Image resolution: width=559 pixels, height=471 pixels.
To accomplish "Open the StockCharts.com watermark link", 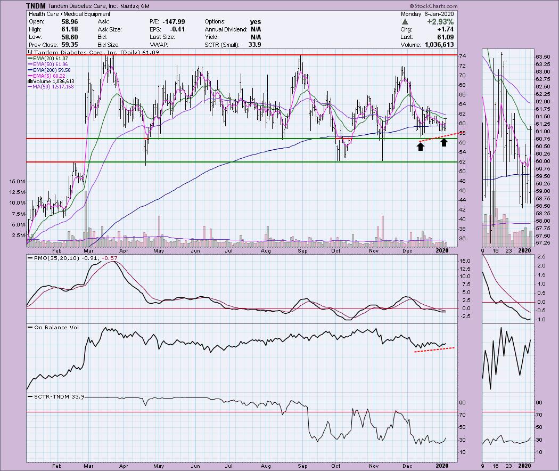I will [x=433, y=6].
